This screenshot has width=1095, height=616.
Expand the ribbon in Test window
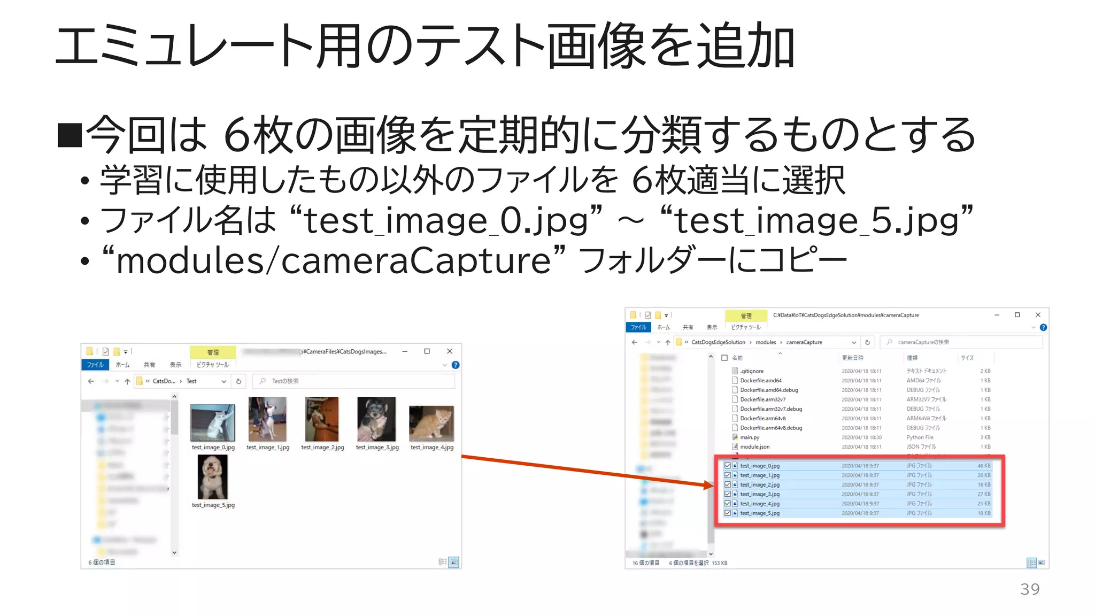click(445, 365)
